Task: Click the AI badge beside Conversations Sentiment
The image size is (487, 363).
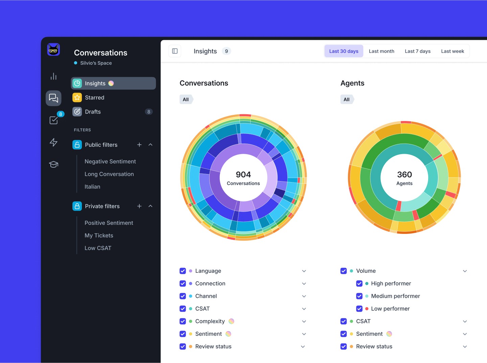Action: click(x=228, y=334)
